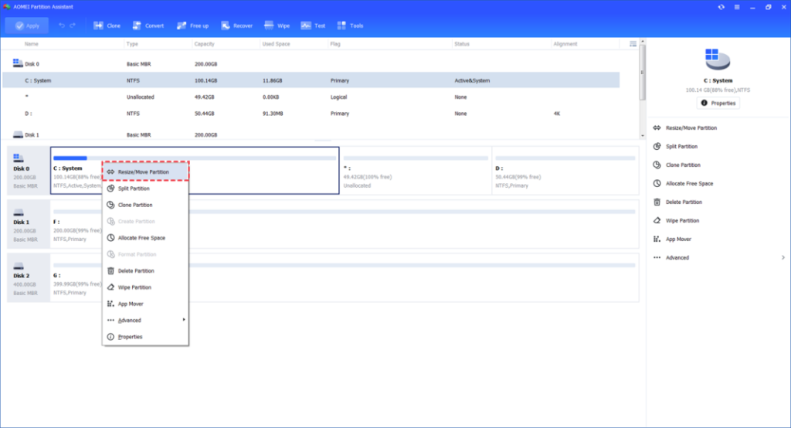Image resolution: width=791 pixels, height=428 pixels.
Task: Toggle the list view columns icon
Action: (633, 44)
